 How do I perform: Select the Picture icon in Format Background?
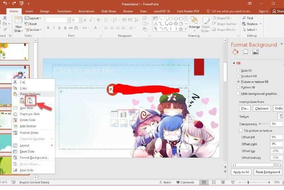coord(255,52)
